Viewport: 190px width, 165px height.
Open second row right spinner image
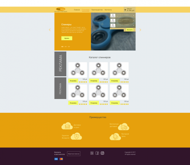(x=119, y=92)
